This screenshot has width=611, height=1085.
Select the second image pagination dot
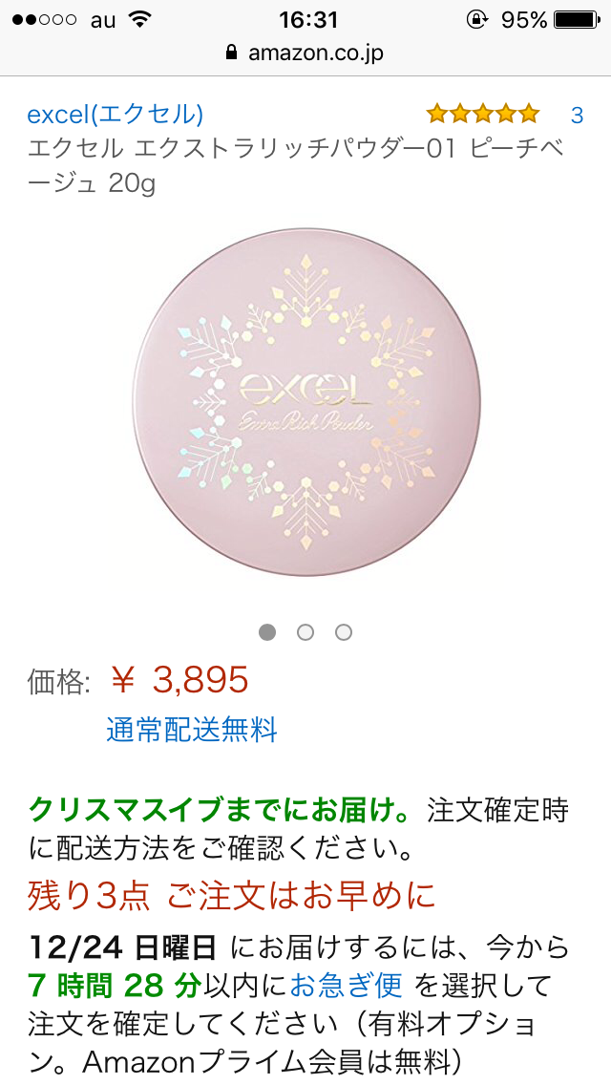pos(305,631)
